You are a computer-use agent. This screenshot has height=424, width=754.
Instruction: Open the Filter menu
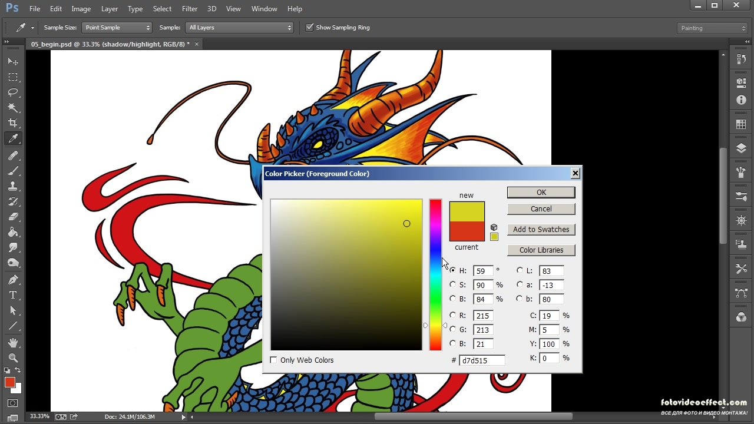(x=190, y=9)
